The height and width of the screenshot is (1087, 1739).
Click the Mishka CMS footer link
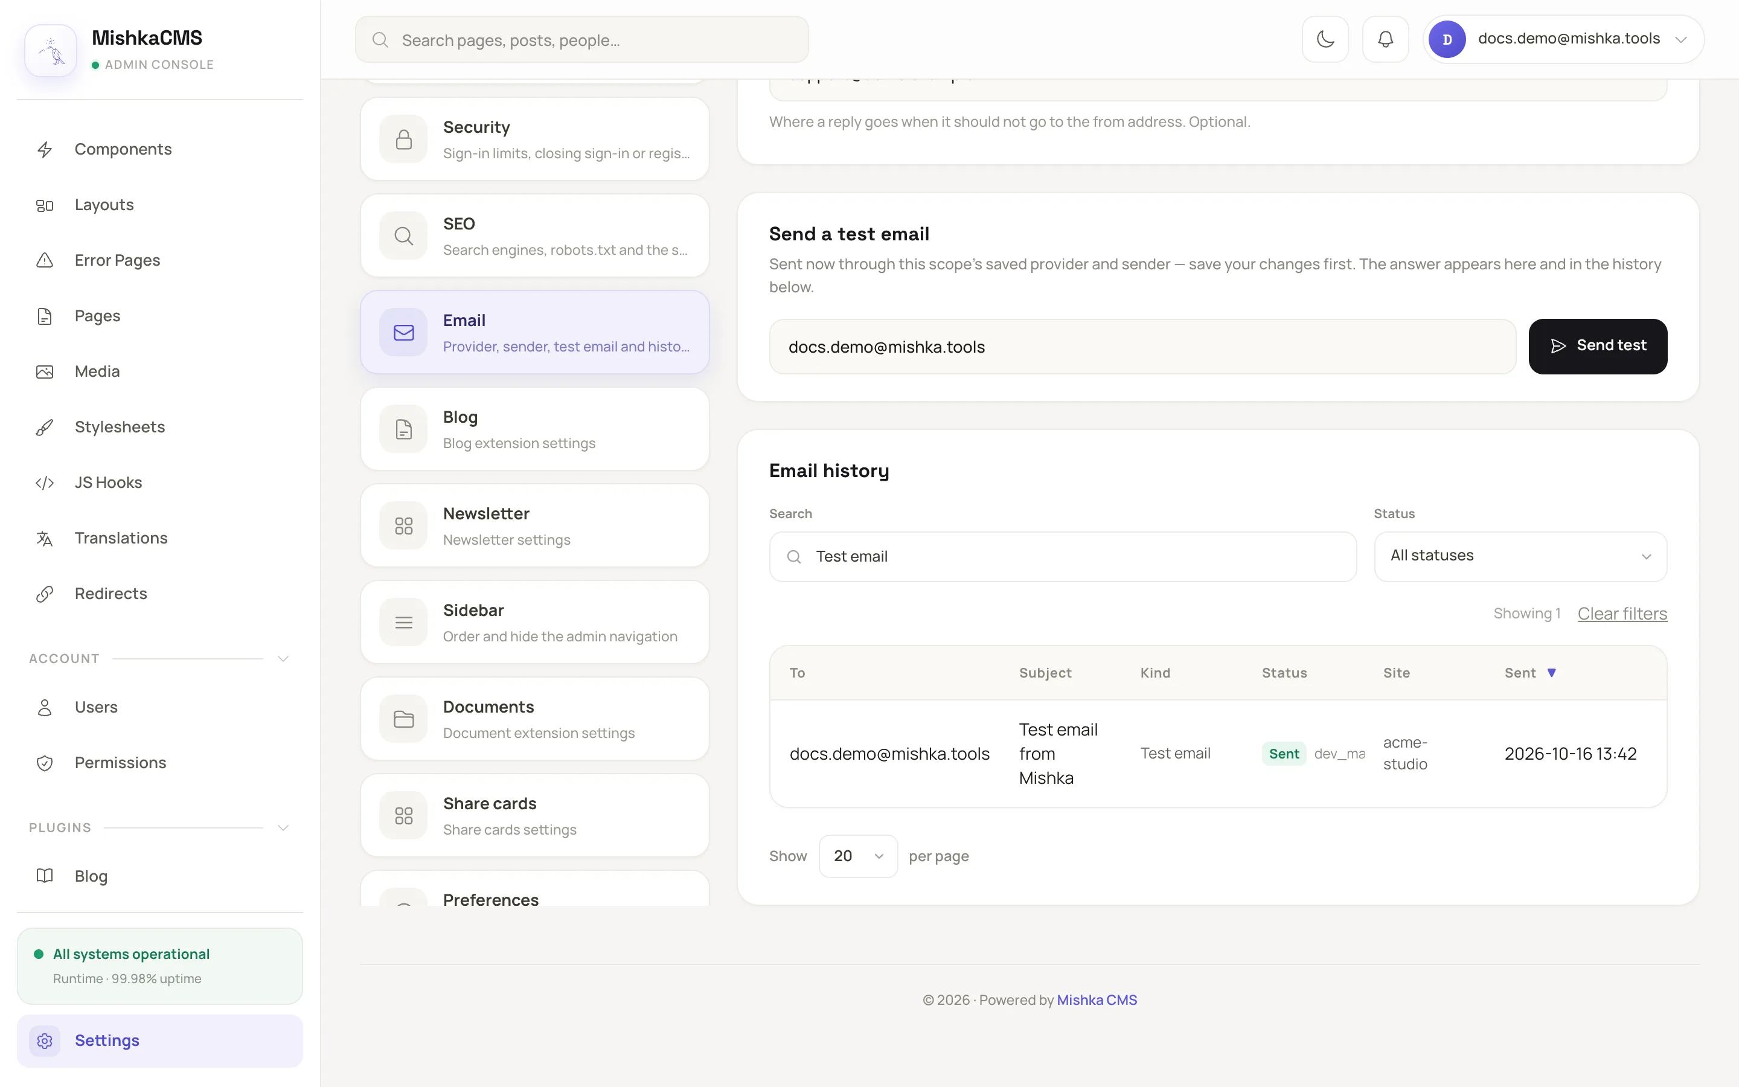[x=1097, y=1000]
